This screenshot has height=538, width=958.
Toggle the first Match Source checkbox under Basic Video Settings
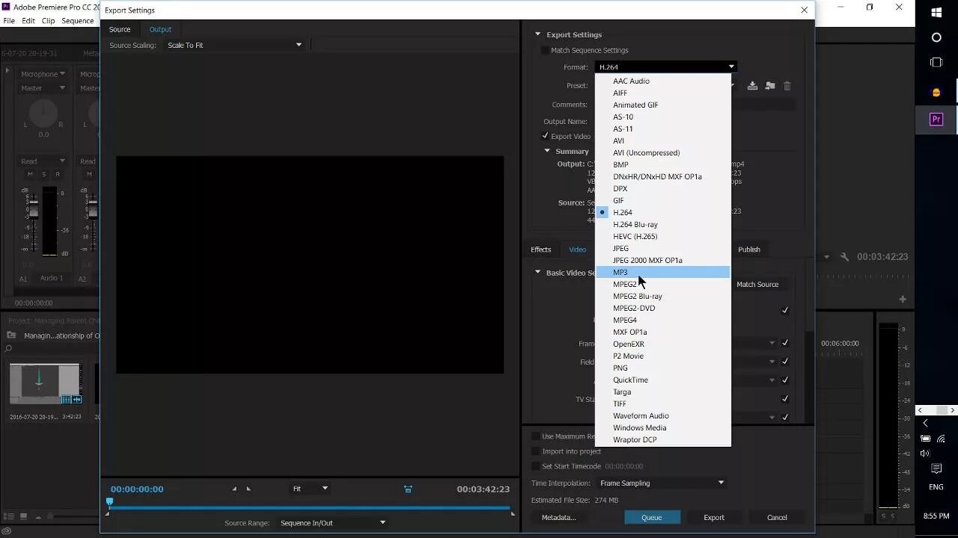click(x=784, y=310)
